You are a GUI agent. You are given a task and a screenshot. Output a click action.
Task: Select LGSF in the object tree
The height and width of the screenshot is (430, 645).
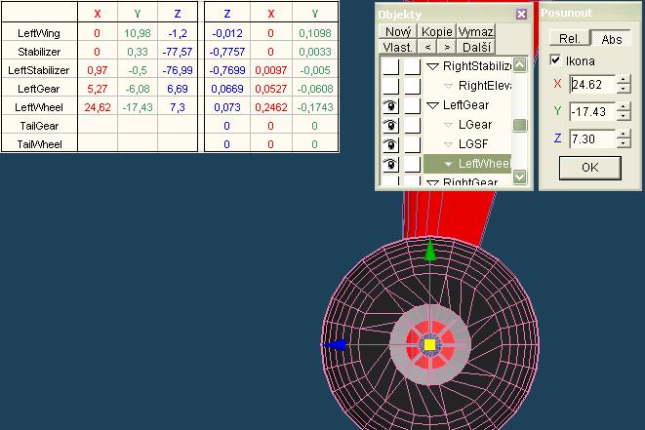coord(473,144)
